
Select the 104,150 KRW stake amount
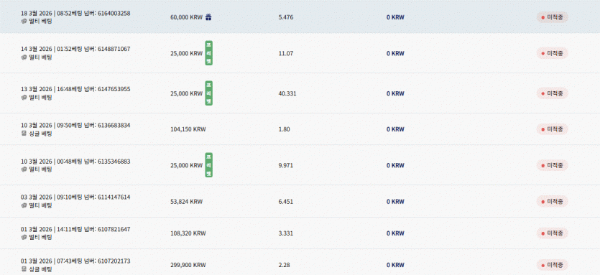pos(188,129)
